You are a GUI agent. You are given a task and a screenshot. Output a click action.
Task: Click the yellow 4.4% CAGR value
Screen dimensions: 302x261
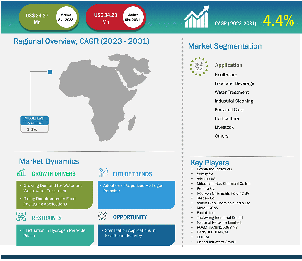tap(278, 21)
